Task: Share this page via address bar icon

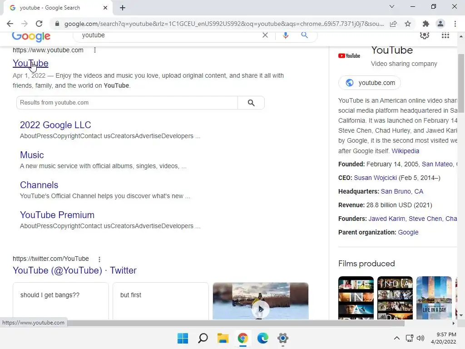Action: click(393, 24)
